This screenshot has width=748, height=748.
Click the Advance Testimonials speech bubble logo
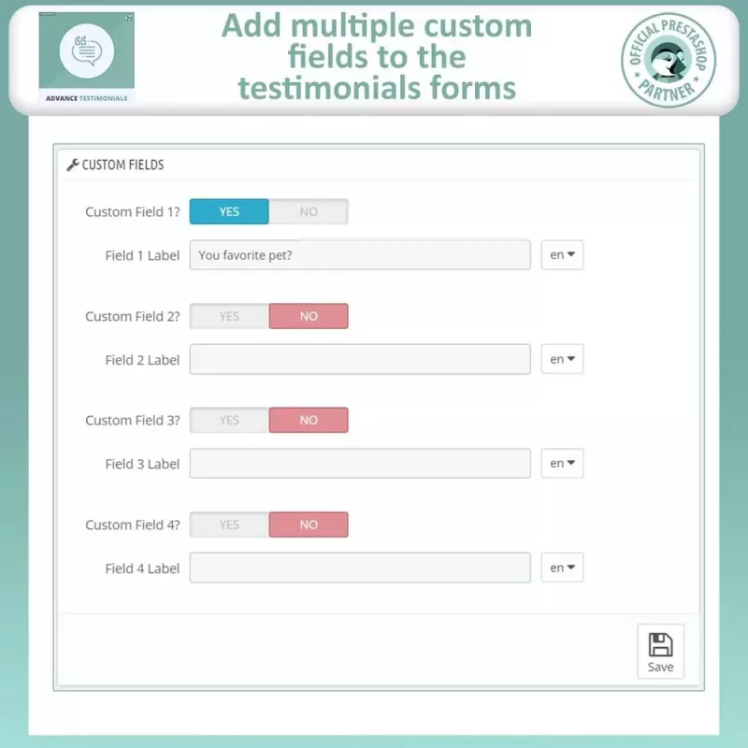[87, 50]
